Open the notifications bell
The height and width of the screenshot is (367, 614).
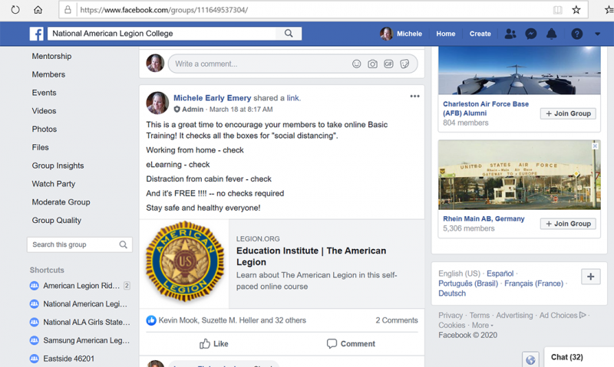(551, 34)
